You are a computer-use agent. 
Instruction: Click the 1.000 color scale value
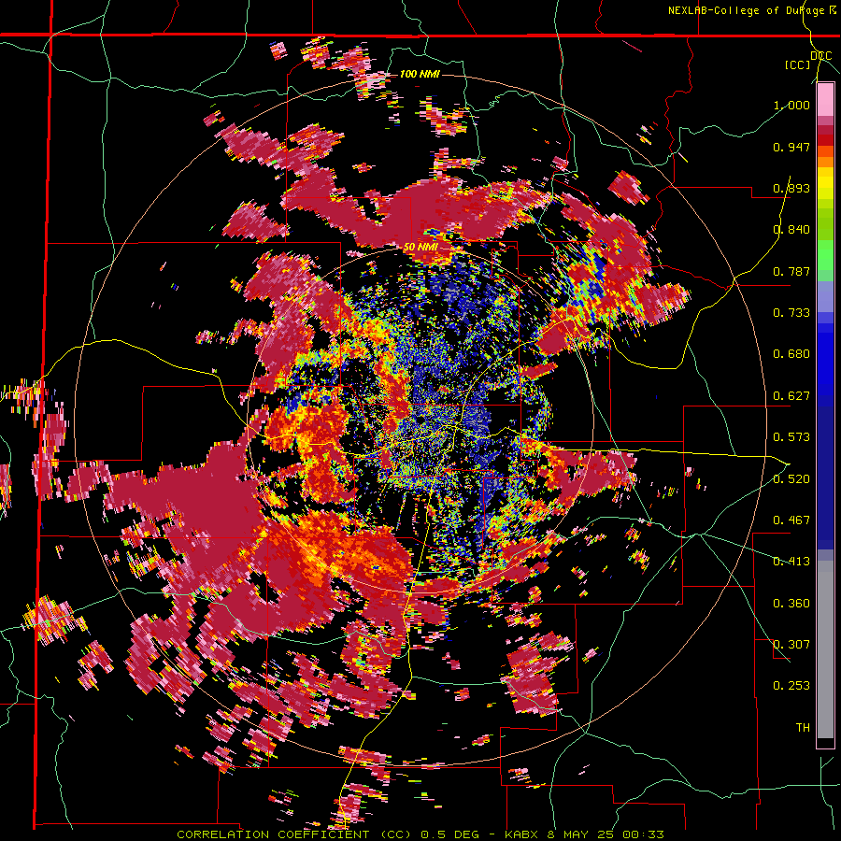coord(791,105)
